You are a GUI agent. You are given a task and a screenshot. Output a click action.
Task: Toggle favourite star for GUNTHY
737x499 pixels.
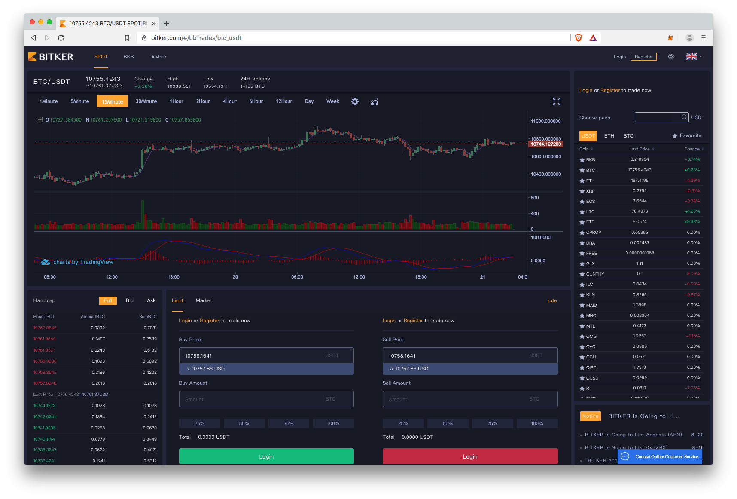coord(582,274)
